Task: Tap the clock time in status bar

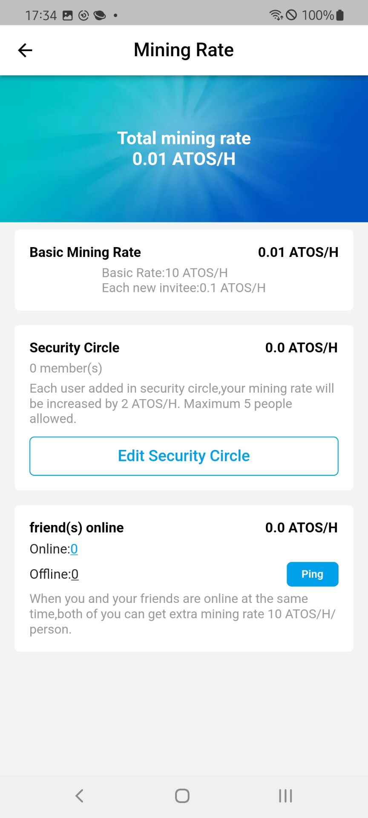Action: tap(41, 16)
